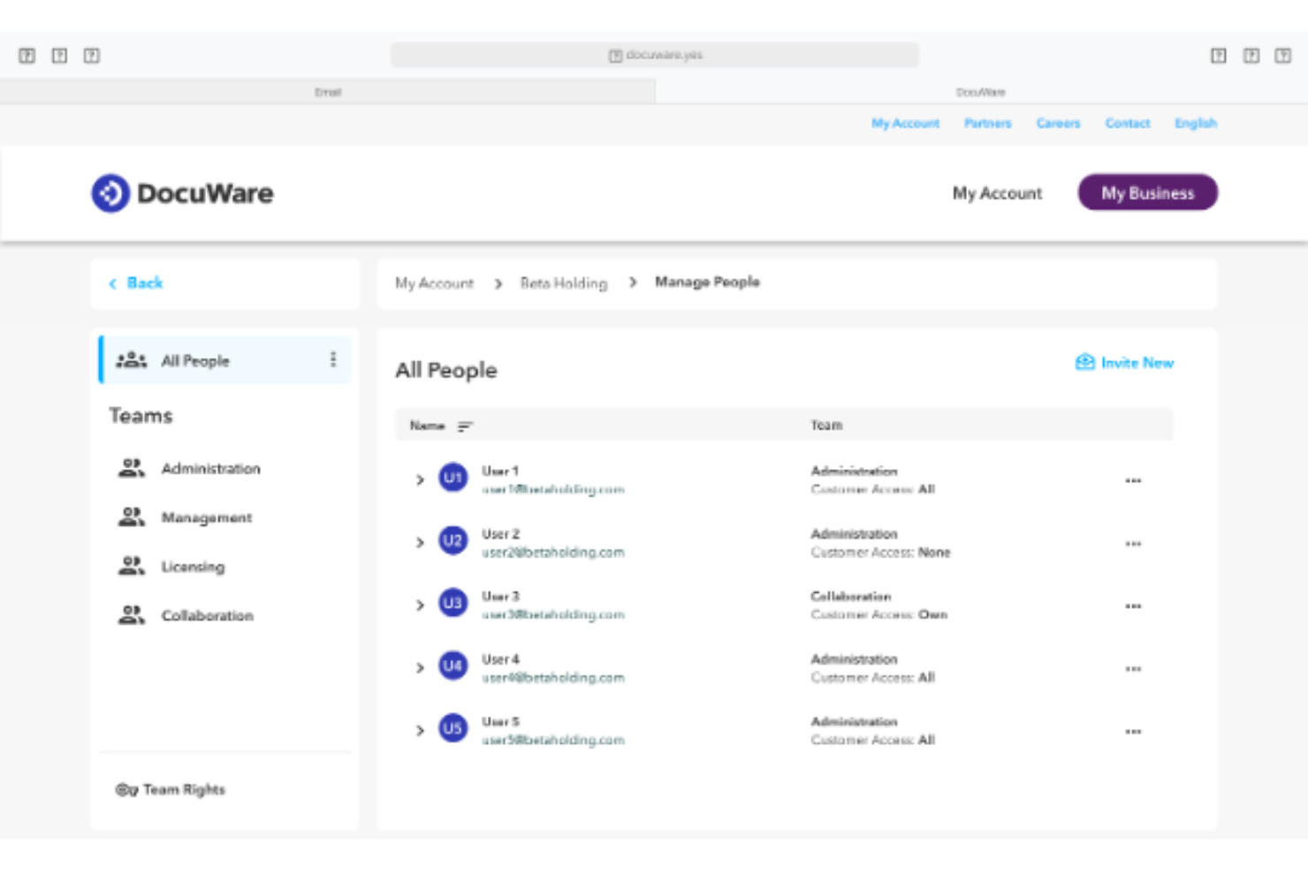Click the "User 1" name
1308x872 pixels.
tap(500, 471)
